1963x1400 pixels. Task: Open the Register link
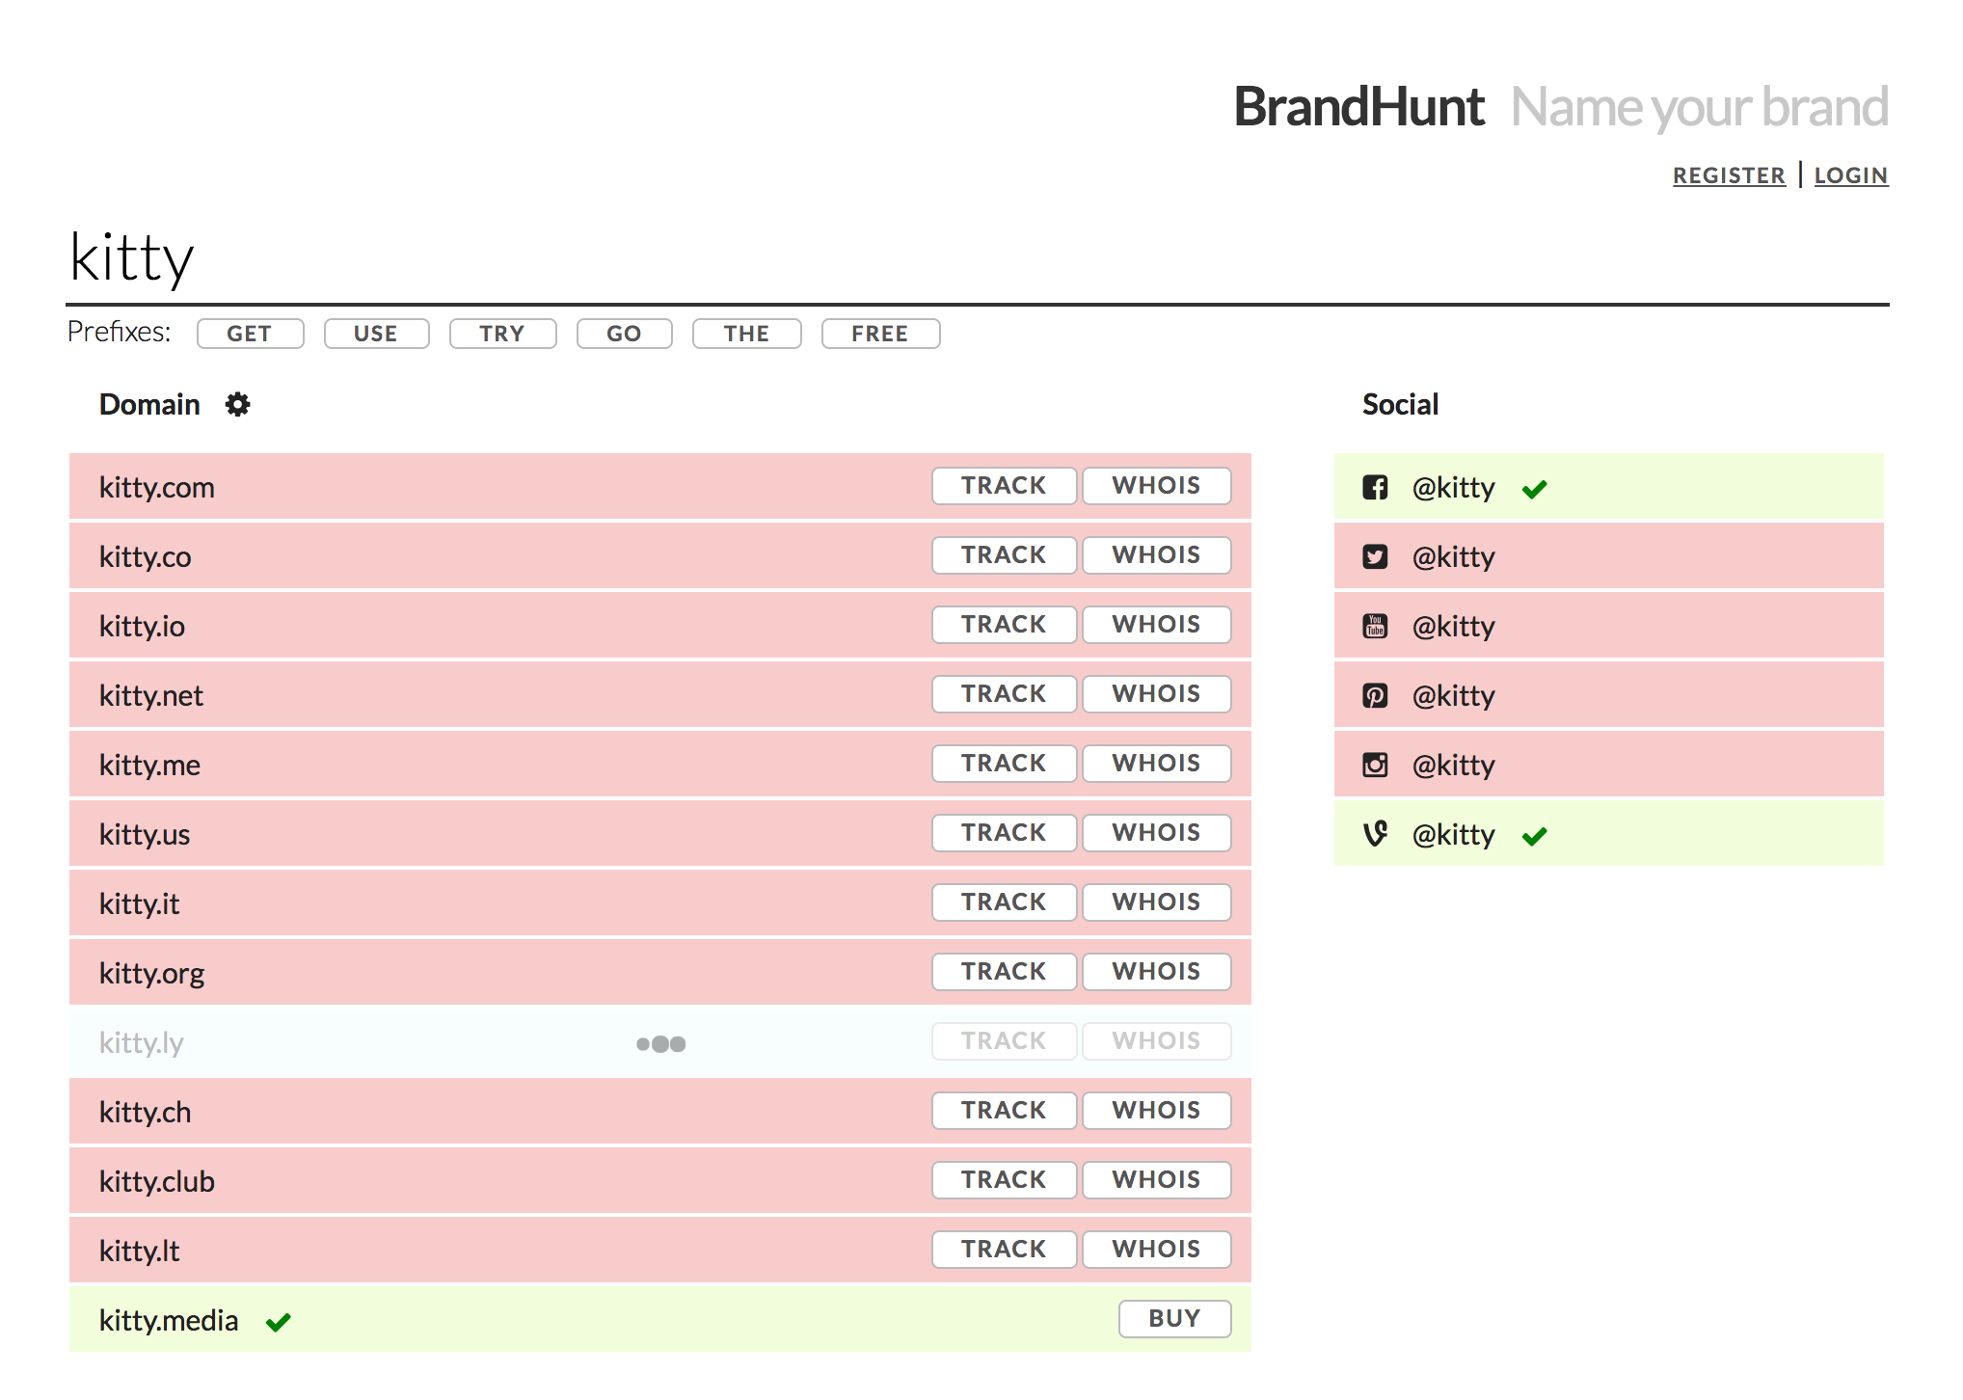pyautogui.click(x=1729, y=175)
